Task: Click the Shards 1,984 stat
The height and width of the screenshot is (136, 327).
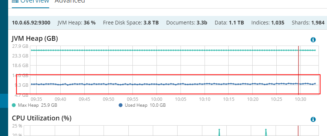Action: click(308, 23)
